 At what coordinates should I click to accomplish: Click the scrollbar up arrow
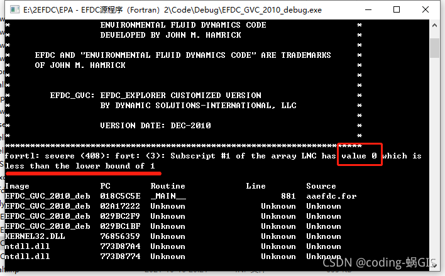click(434, 25)
